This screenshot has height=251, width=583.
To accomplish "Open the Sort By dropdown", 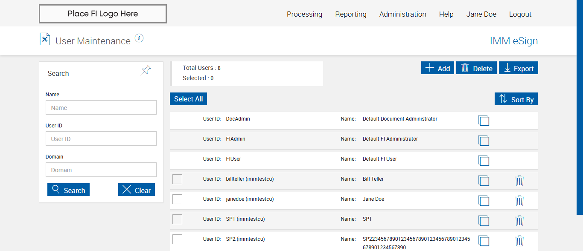I will [516, 99].
